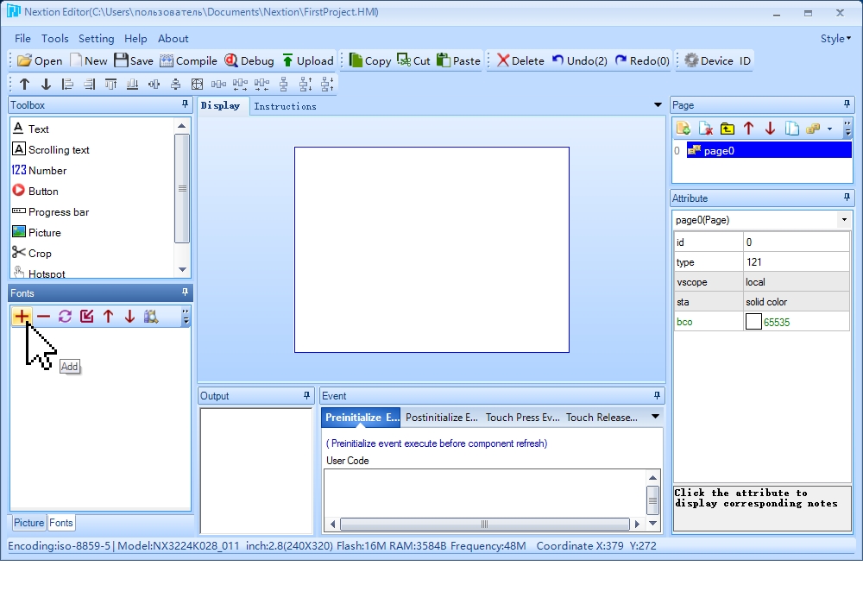863x591 pixels.
Task: Open the Page toolbar small dropdown arrow
Action: tap(829, 129)
